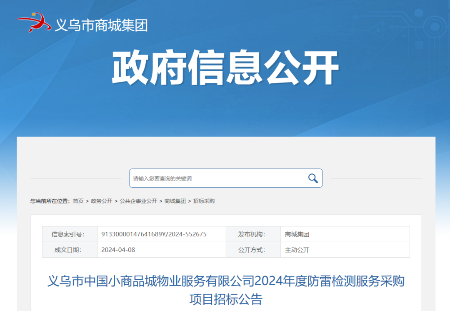Viewport: 450px width, 311px height.
Task: Click the 发布机构 label cell
Action: (x=253, y=234)
